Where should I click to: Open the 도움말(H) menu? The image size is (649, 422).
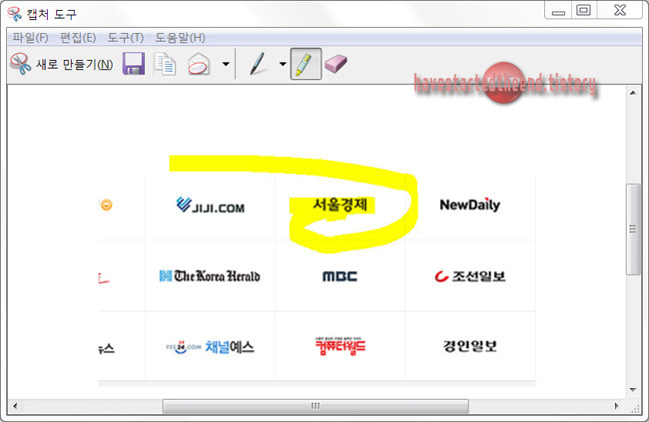pyautogui.click(x=180, y=38)
